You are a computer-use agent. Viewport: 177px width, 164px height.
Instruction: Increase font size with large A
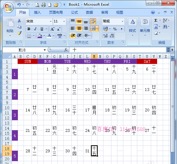(52, 29)
